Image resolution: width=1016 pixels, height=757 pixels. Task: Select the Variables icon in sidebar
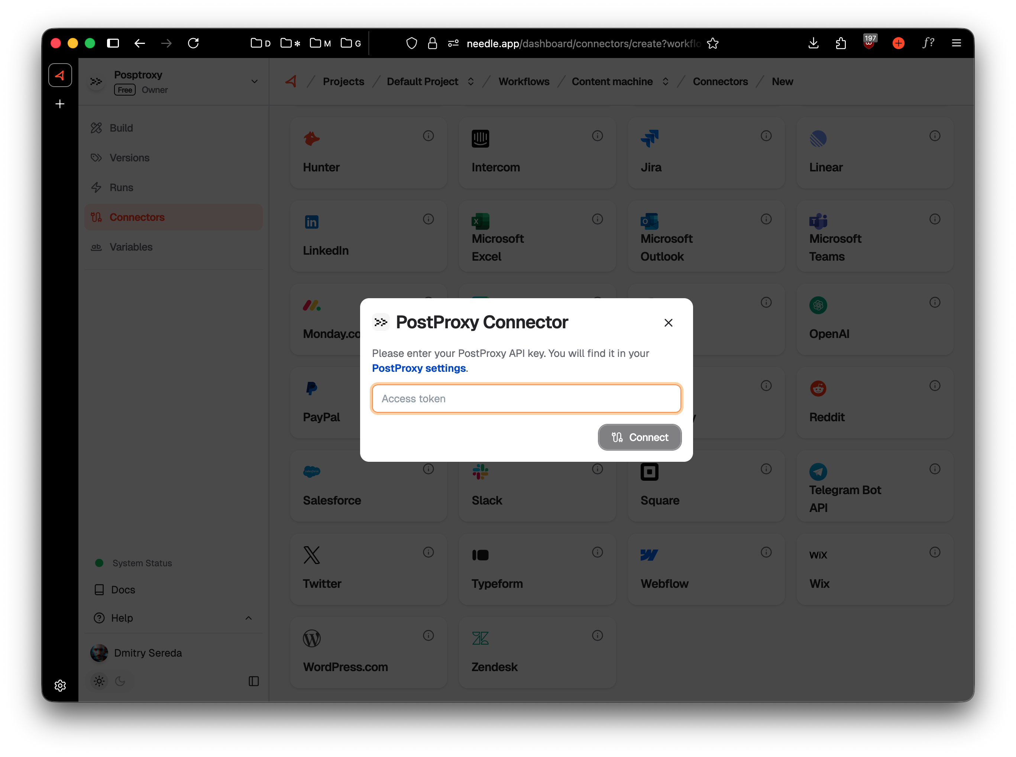pos(97,247)
